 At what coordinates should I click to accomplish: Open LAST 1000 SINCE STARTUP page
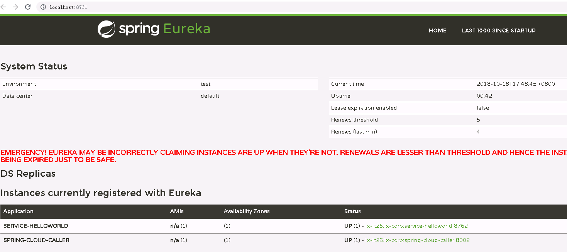[x=499, y=30]
